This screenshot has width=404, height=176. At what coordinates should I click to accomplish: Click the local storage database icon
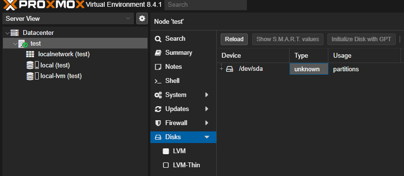(x=30, y=65)
